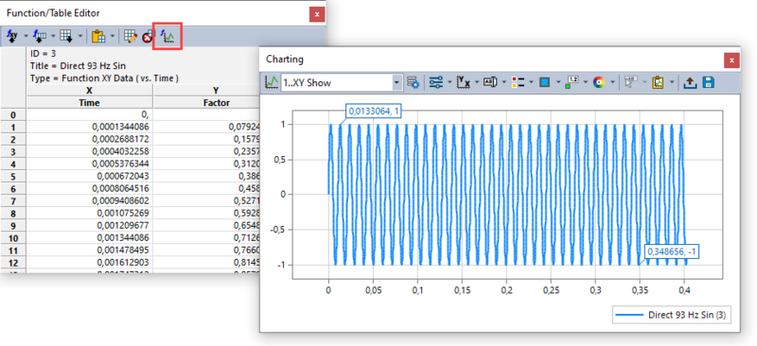Click the paste clipboard icon in table editor
This screenshot has width=757, height=346.
click(98, 36)
